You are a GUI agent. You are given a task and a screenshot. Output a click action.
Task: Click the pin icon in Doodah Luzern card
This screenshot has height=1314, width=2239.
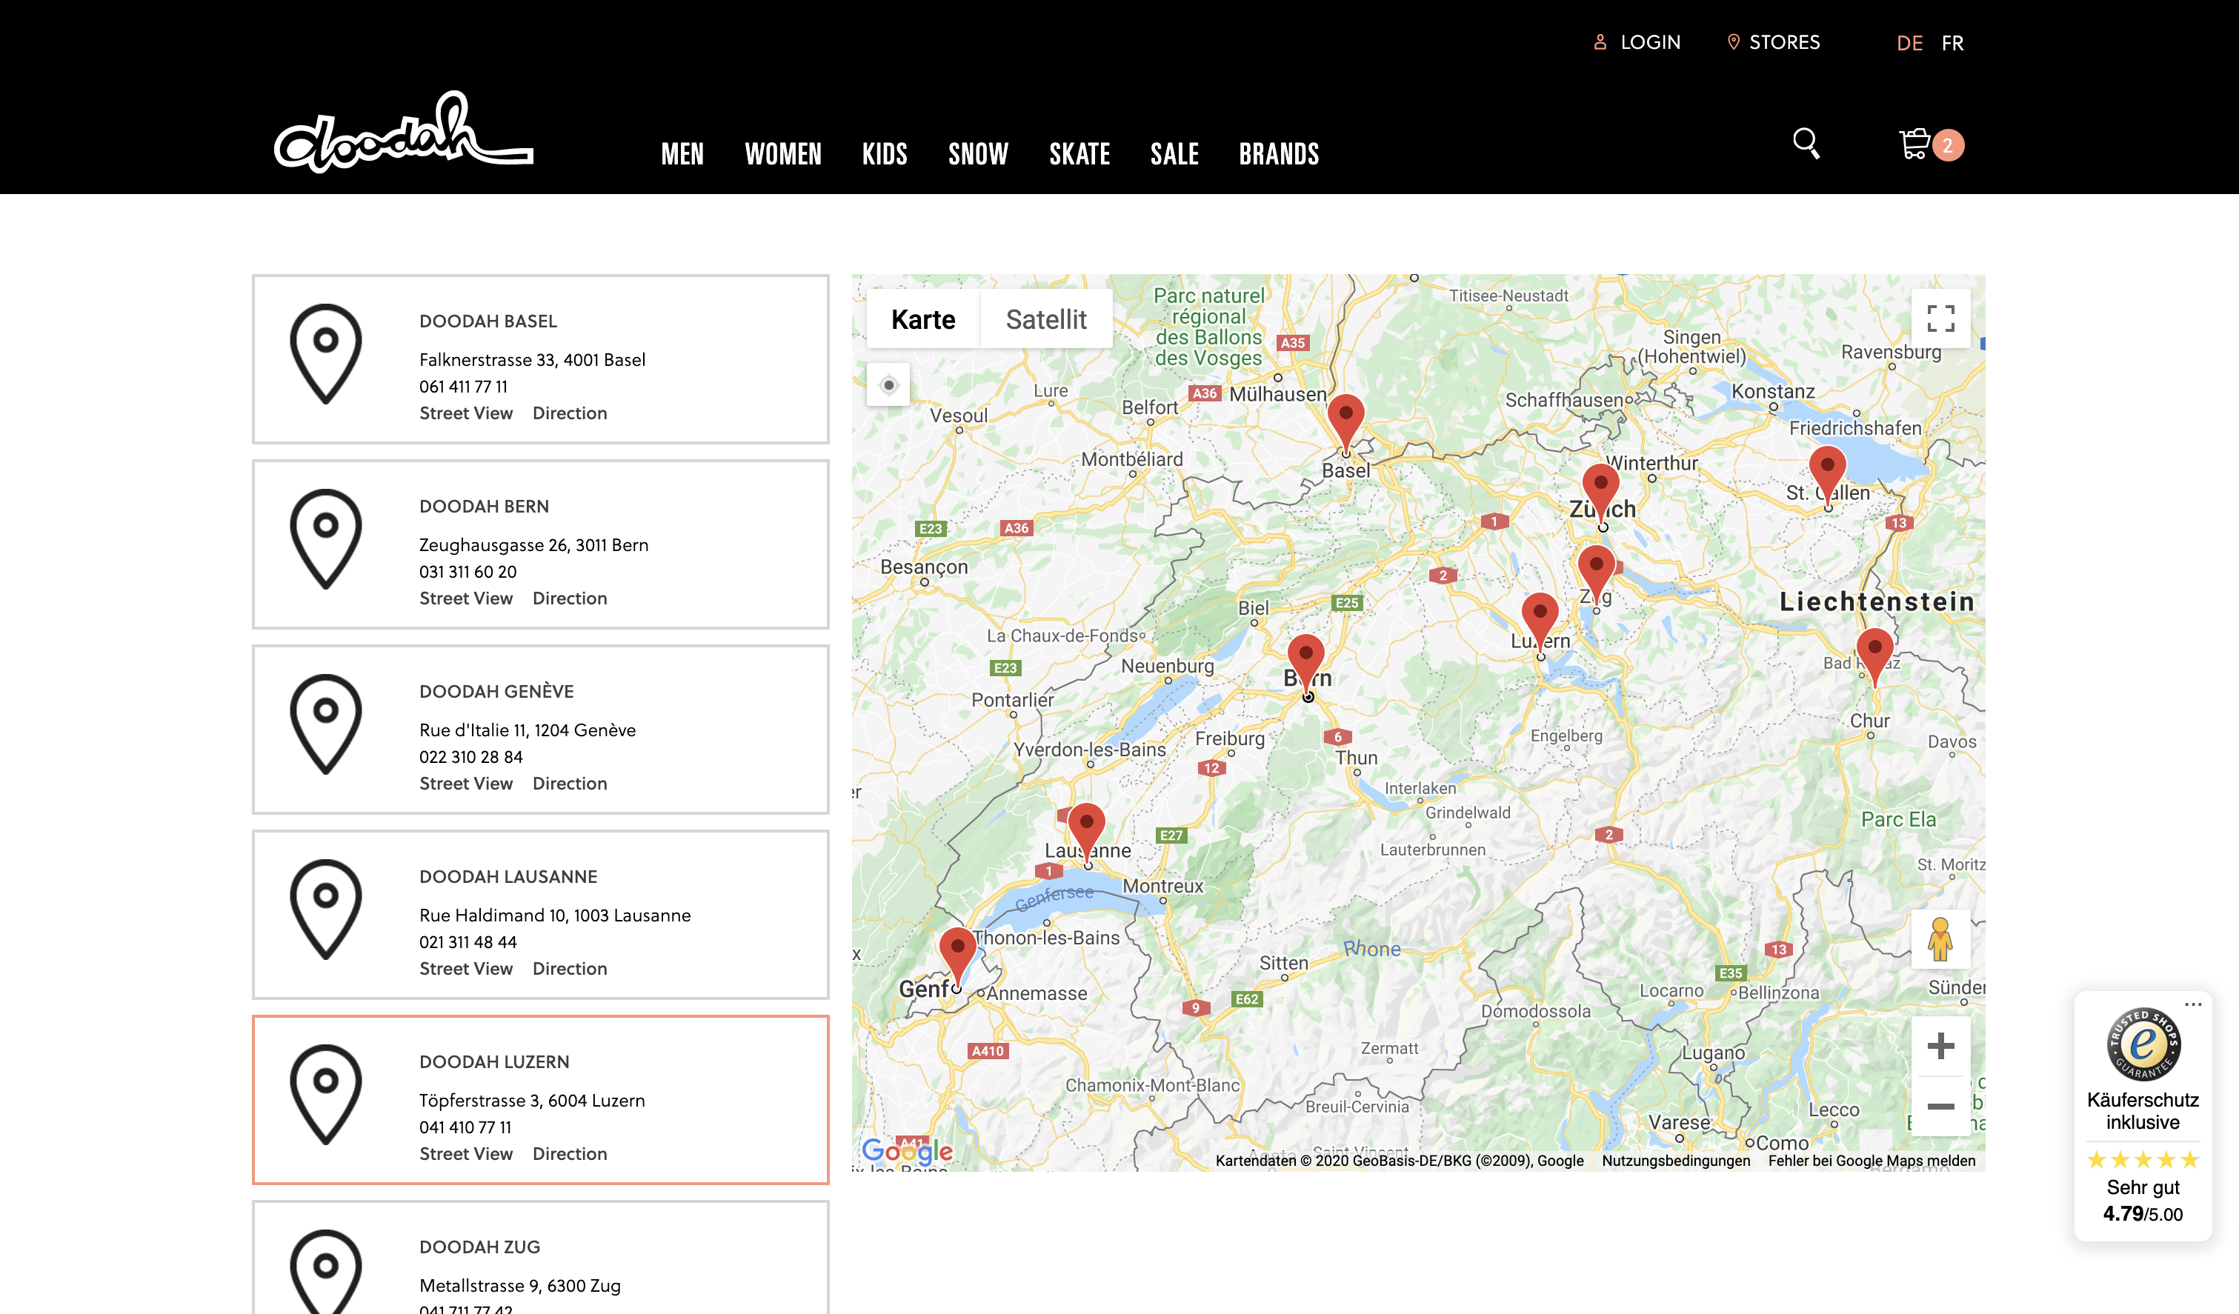325,1095
